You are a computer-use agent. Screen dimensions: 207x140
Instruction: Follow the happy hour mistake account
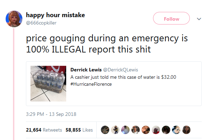(x=171, y=18)
